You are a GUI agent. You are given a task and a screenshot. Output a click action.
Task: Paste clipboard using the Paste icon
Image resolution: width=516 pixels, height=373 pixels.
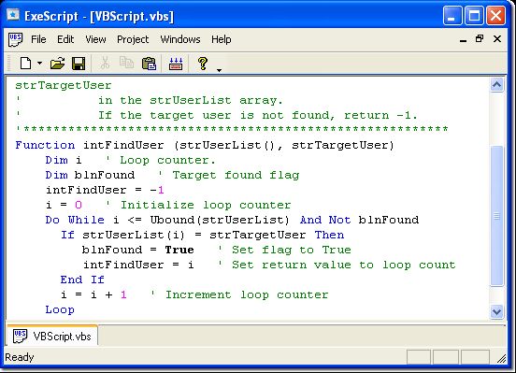(149, 64)
